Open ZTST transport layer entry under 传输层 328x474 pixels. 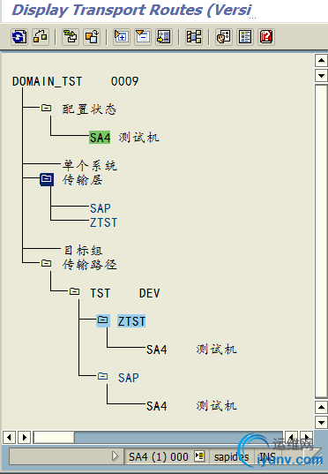(103, 222)
